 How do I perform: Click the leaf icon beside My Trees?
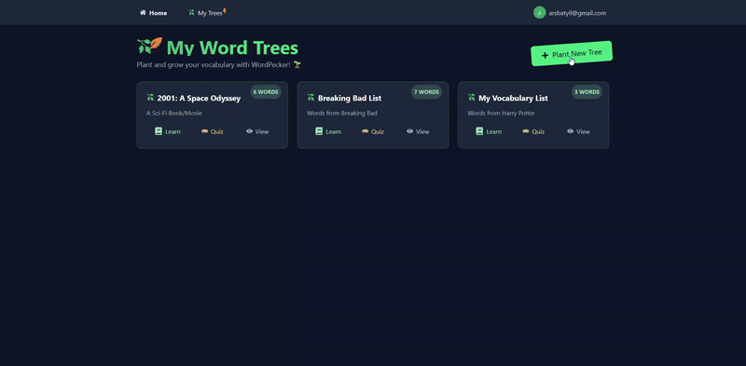coord(191,13)
